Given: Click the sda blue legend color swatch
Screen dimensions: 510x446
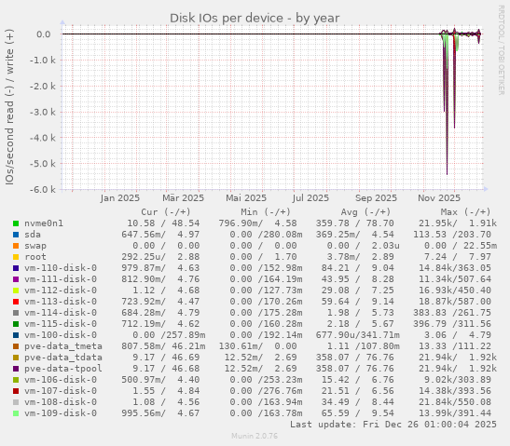Looking at the screenshot, I should [x=16, y=235].
